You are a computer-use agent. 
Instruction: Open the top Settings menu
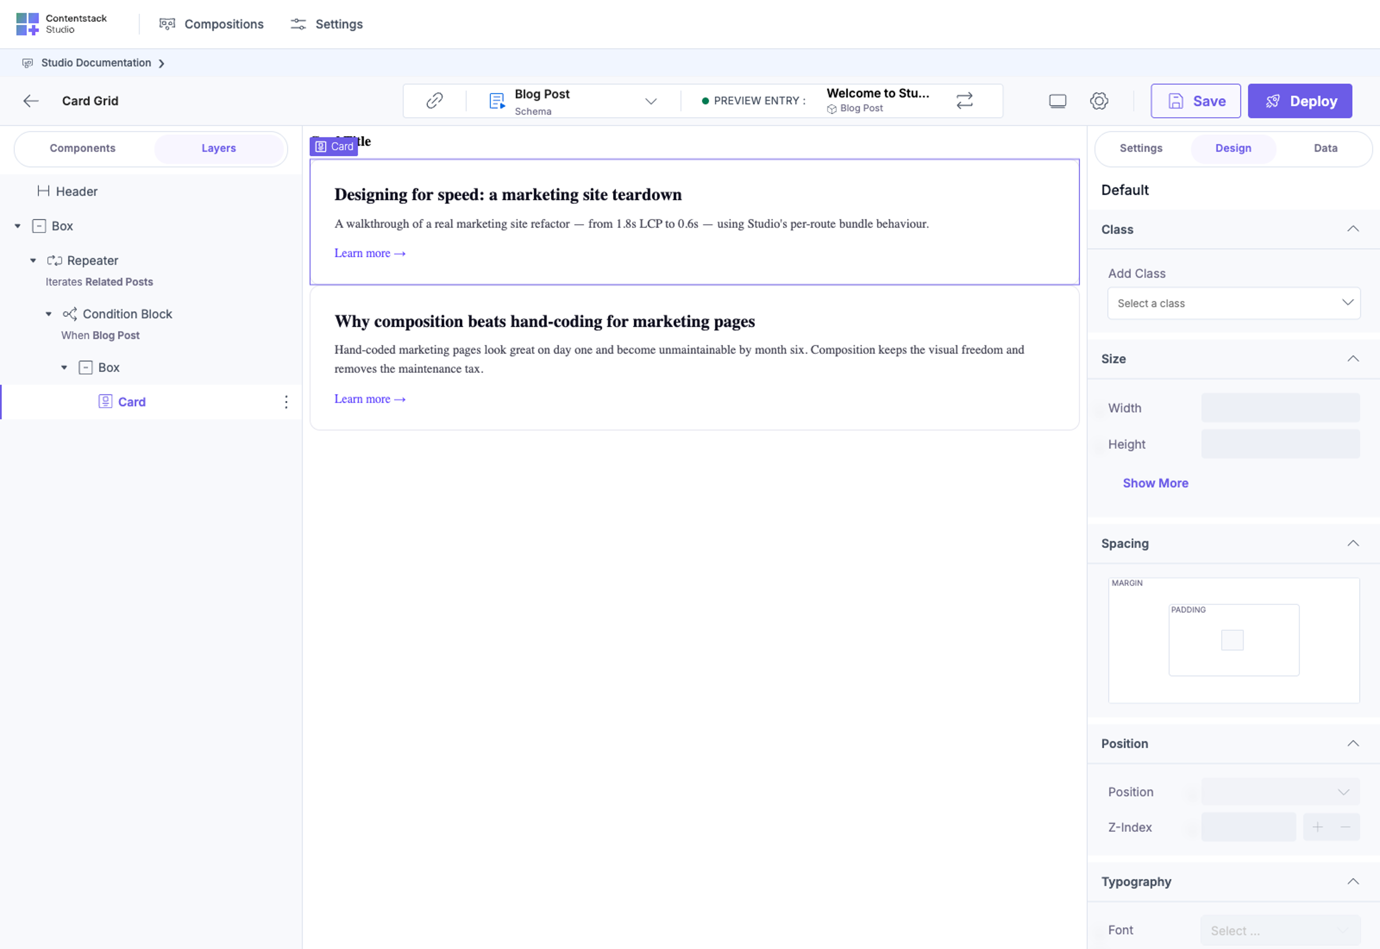(326, 24)
